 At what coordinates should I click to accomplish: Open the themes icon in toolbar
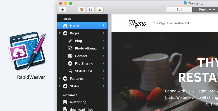tap(91, 10)
